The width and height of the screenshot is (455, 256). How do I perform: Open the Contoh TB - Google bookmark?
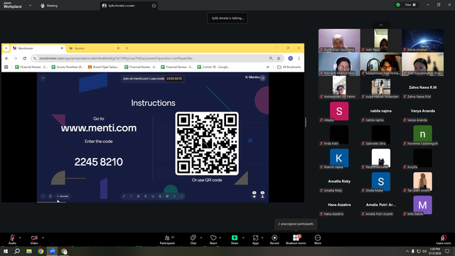[213, 67]
